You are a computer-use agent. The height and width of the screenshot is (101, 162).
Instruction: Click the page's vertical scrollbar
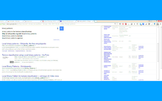pos(161,48)
